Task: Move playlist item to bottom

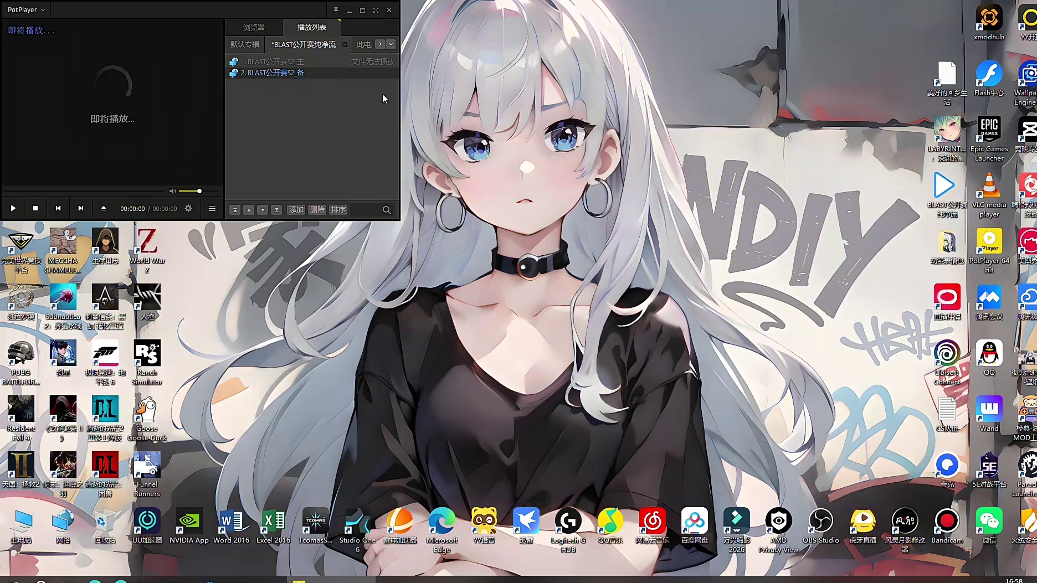Action: (276, 210)
